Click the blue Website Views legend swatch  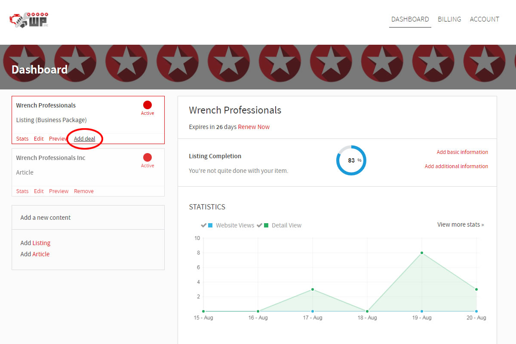pos(210,225)
